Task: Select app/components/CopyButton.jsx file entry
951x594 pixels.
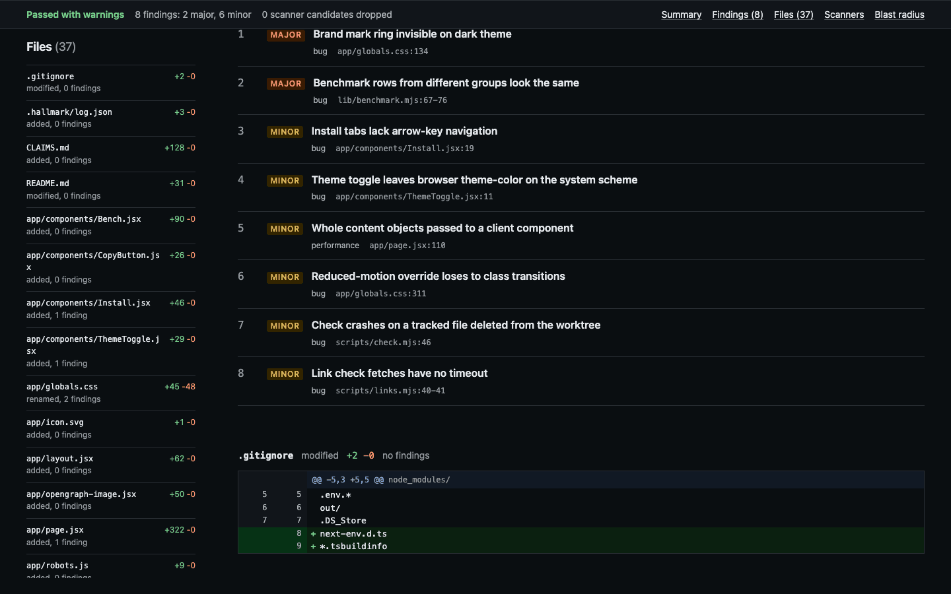Action: (x=111, y=267)
